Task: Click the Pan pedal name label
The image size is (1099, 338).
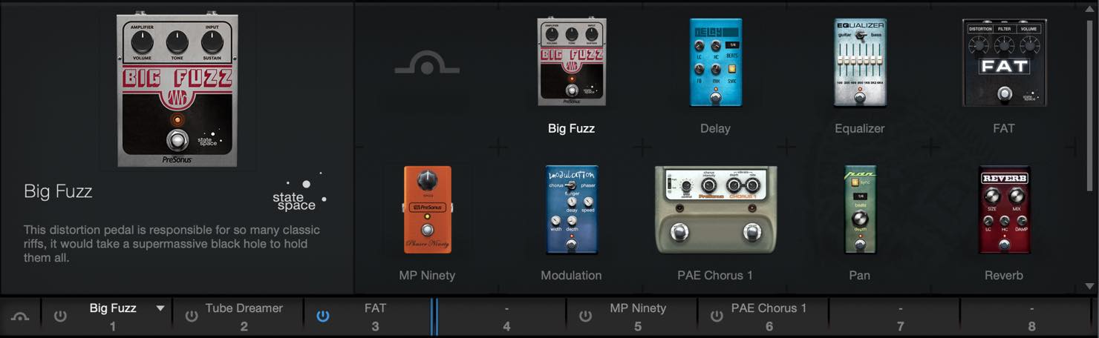Action: [x=860, y=275]
